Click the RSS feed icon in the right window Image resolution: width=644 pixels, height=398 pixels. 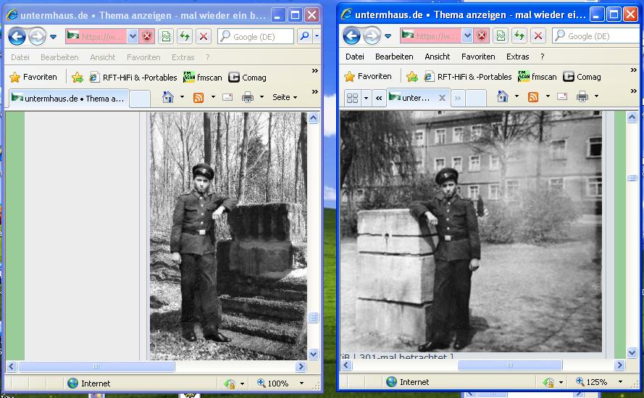(x=534, y=97)
